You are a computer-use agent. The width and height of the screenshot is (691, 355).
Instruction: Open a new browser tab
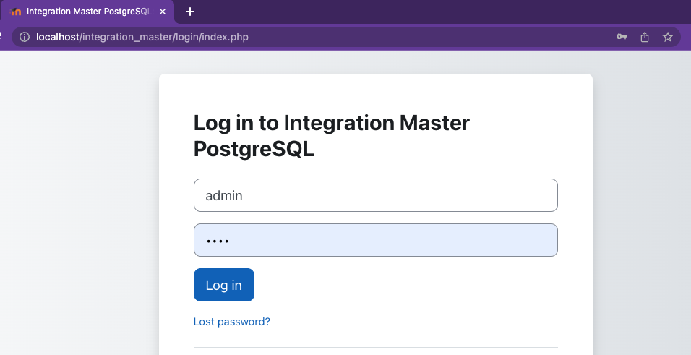click(x=190, y=12)
